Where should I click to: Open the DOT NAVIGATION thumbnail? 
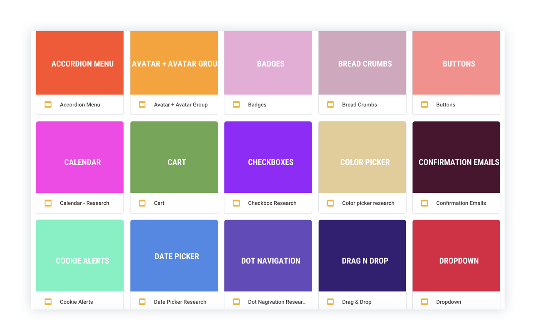pyautogui.click(x=268, y=256)
